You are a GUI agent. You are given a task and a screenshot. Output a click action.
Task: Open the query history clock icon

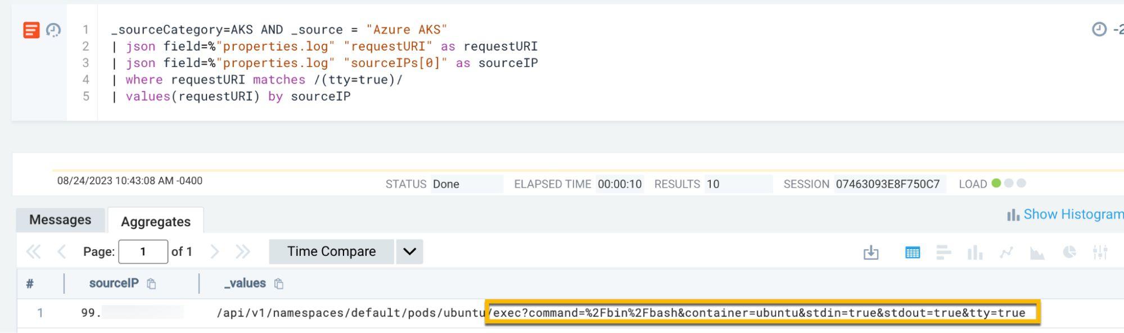pyautogui.click(x=53, y=30)
